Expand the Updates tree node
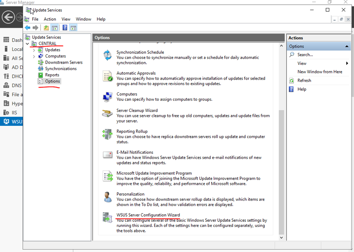Image resolution: width=354 pixels, height=252 pixels. 34,50
